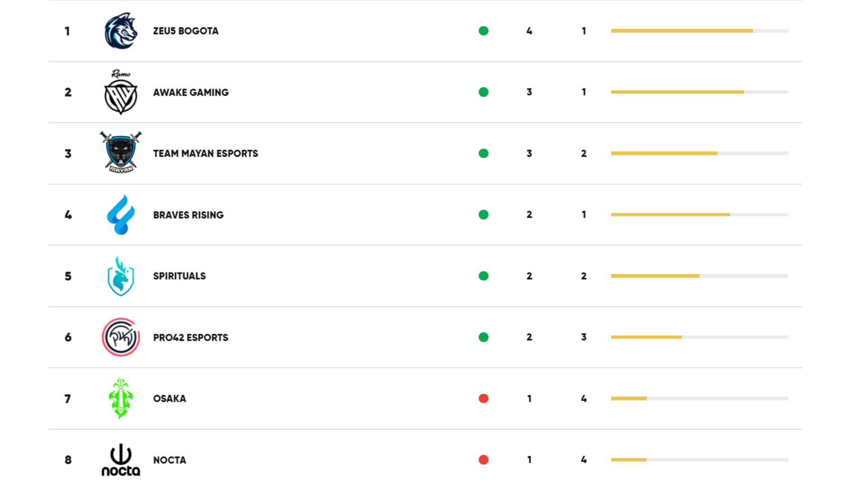Open the ZEU5 BOGOTA team name link
Image resolution: width=865 pixels, height=486 pixels.
tap(186, 31)
